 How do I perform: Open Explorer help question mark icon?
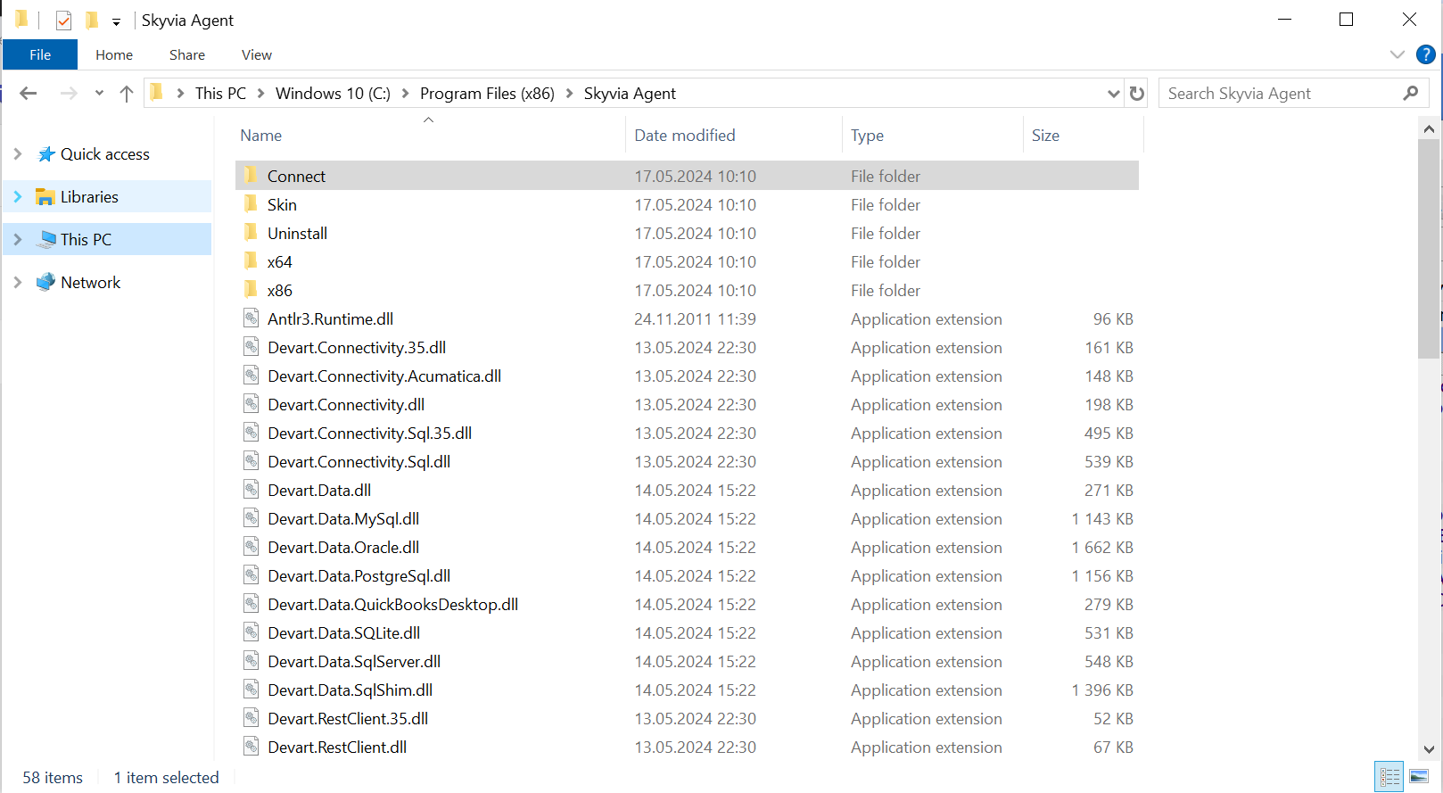(1426, 54)
